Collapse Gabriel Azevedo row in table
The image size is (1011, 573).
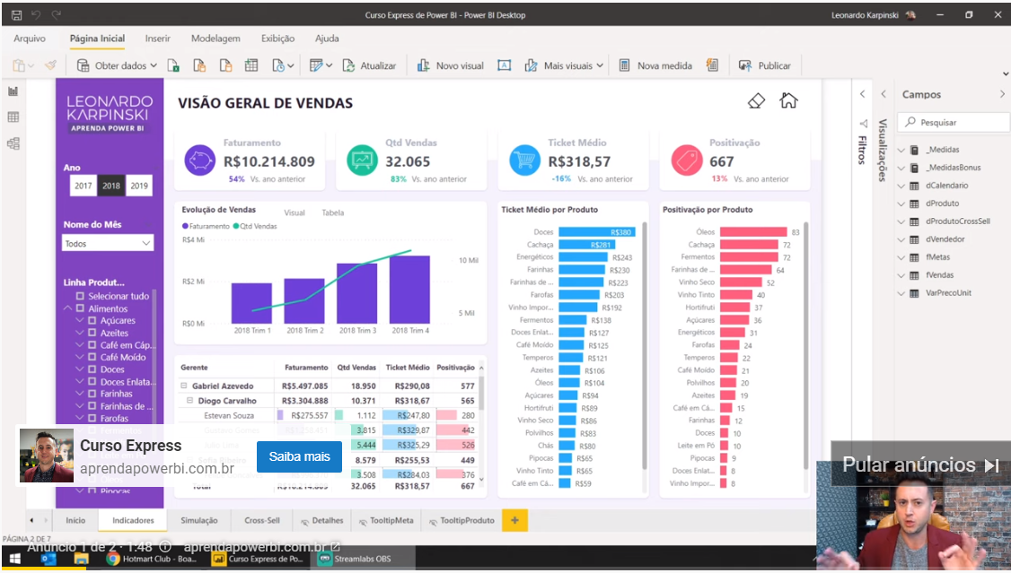pos(184,386)
